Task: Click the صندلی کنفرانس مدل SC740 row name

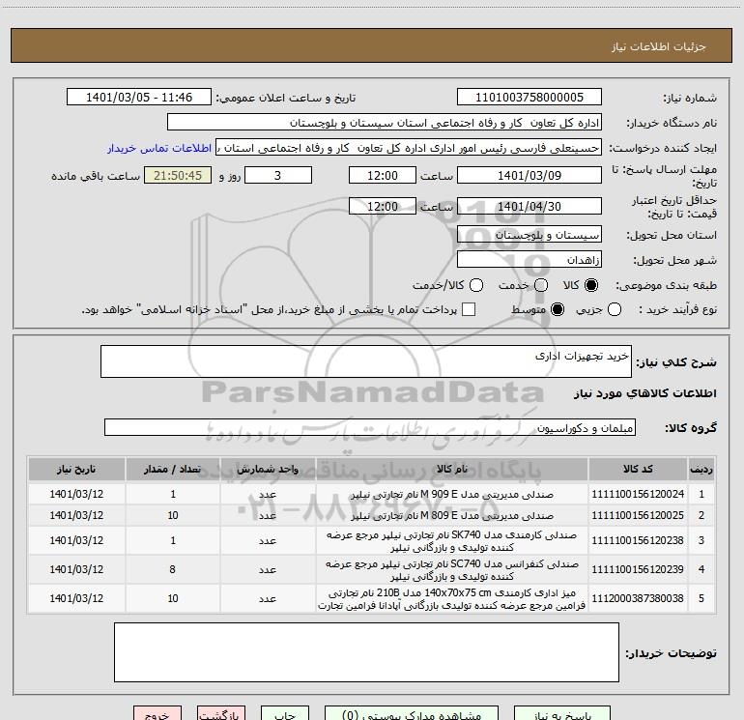Action: click(x=452, y=570)
